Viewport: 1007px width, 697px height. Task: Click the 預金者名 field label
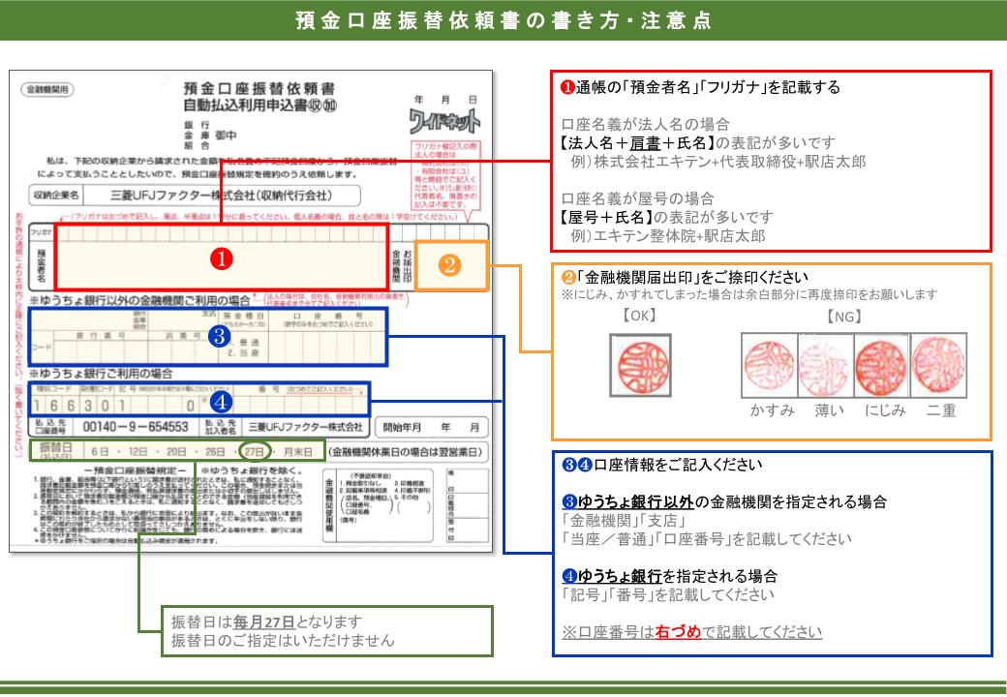pos(42,264)
